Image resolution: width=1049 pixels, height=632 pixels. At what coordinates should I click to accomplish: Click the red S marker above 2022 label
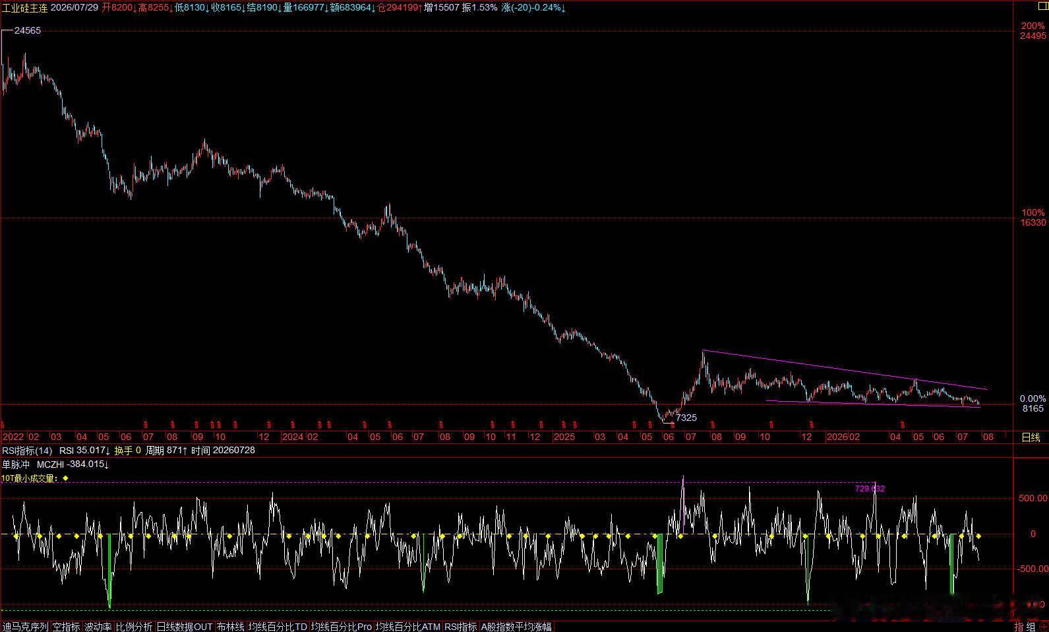3,424
